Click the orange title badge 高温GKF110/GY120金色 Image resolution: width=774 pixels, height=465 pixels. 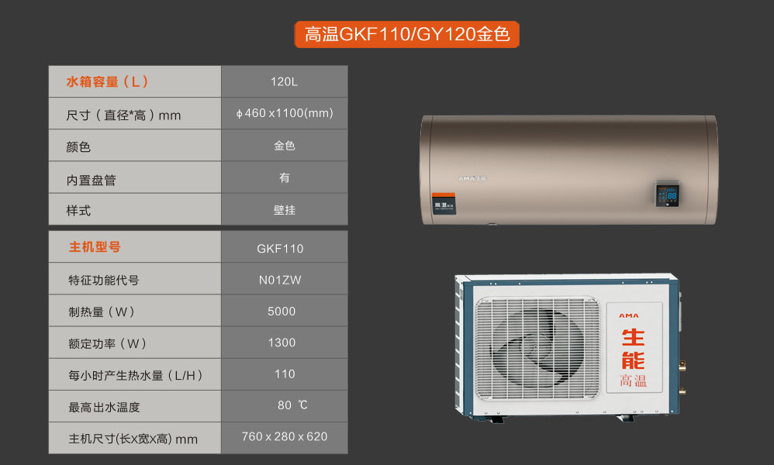(406, 35)
